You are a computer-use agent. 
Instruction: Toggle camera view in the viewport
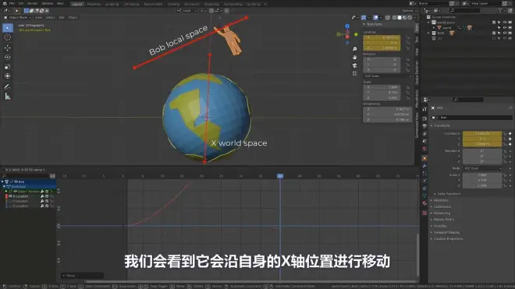tap(355, 65)
